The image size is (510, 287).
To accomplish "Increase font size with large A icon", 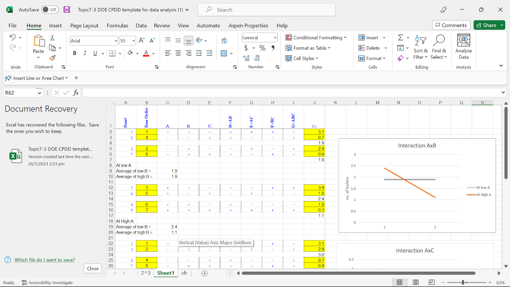I will tap(142, 40).
